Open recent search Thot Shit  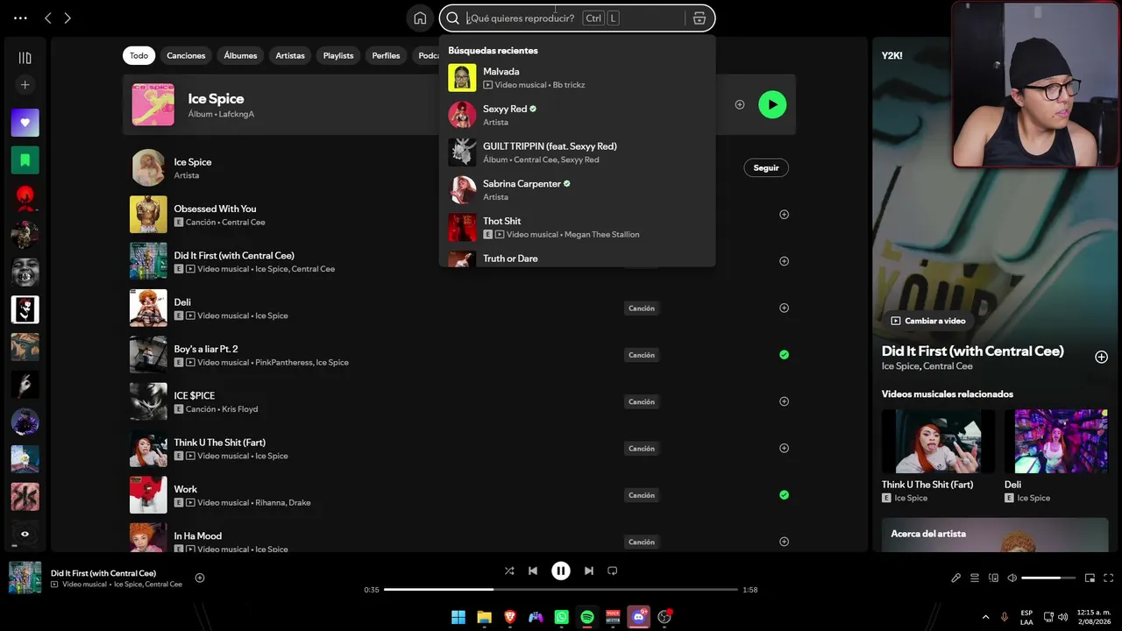click(577, 227)
